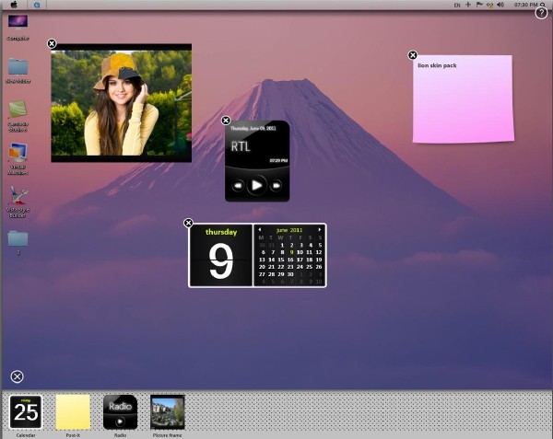Select June 16 in the calendar

291,259
